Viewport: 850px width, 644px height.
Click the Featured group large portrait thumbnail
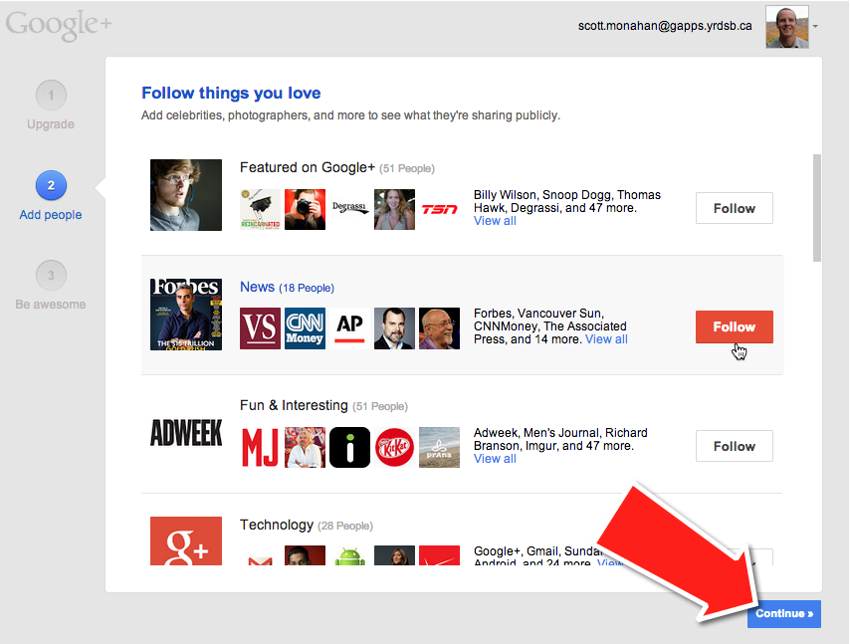click(186, 195)
